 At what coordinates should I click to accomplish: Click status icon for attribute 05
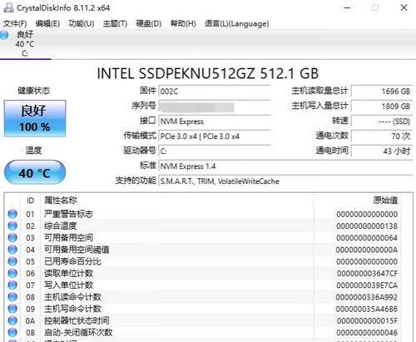coord(12,261)
